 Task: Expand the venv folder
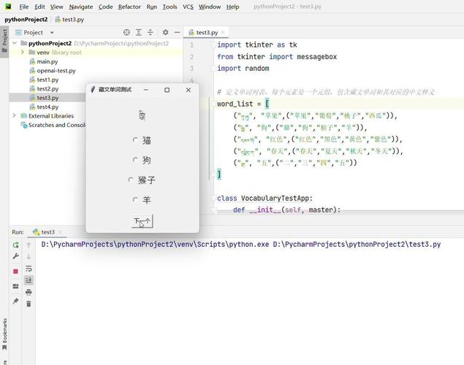click(x=23, y=53)
